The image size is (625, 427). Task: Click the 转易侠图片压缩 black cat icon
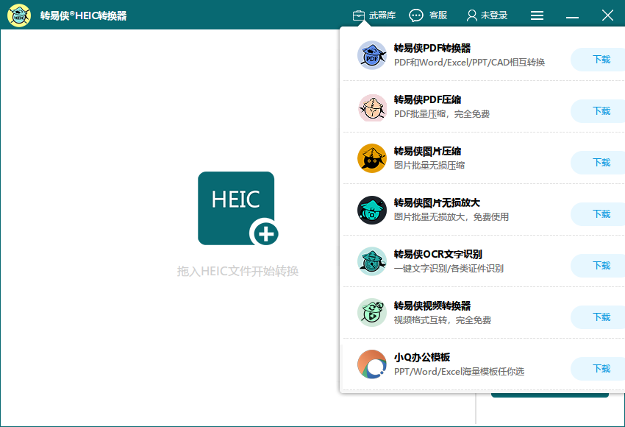click(372, 158)
